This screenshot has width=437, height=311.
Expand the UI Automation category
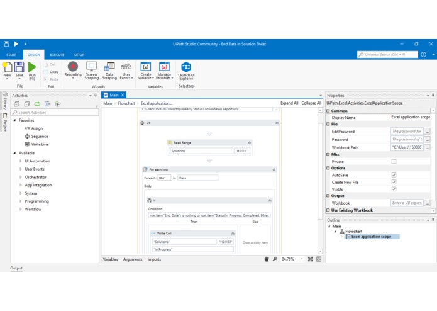click(x=20, y=161)
